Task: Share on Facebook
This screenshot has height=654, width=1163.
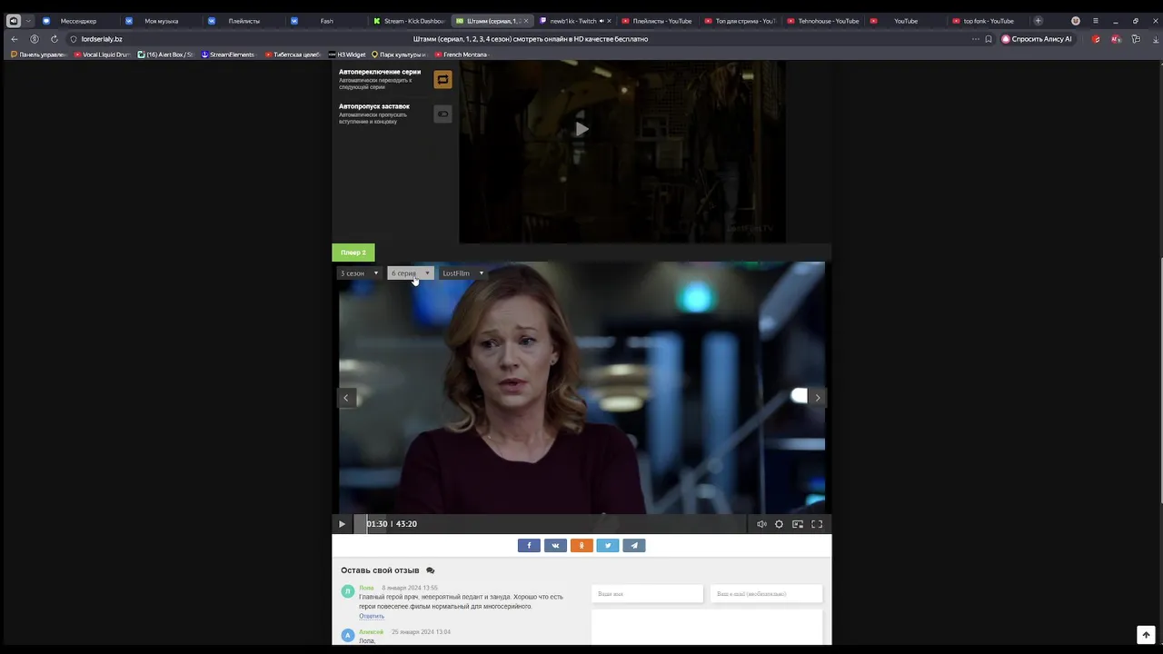Action: (x=529, y=546)
